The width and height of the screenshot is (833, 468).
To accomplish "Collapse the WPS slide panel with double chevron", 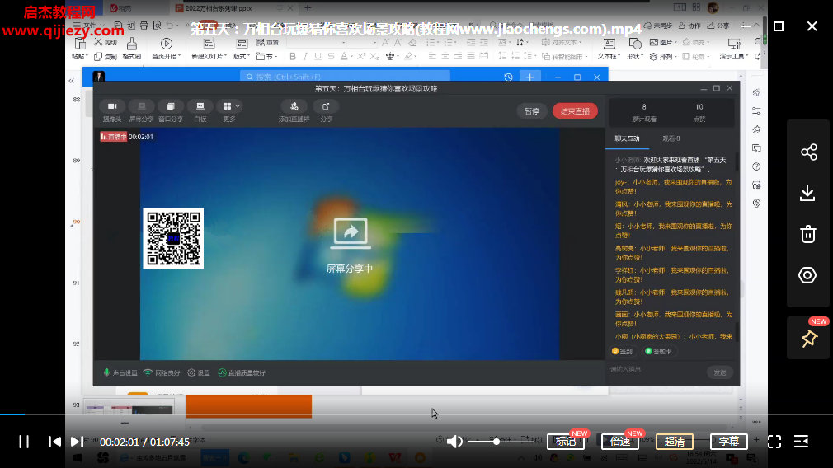I will (x=72, y=82).
